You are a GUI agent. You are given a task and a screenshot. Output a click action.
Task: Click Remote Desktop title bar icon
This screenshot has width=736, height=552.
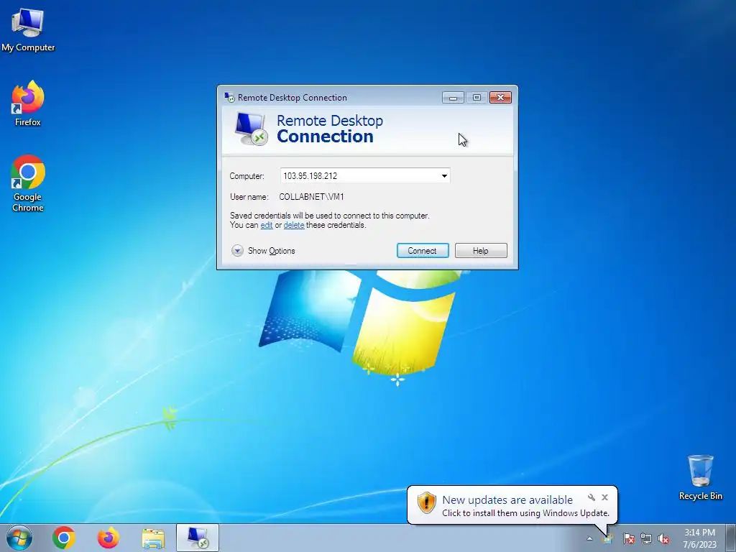[229, 97]
